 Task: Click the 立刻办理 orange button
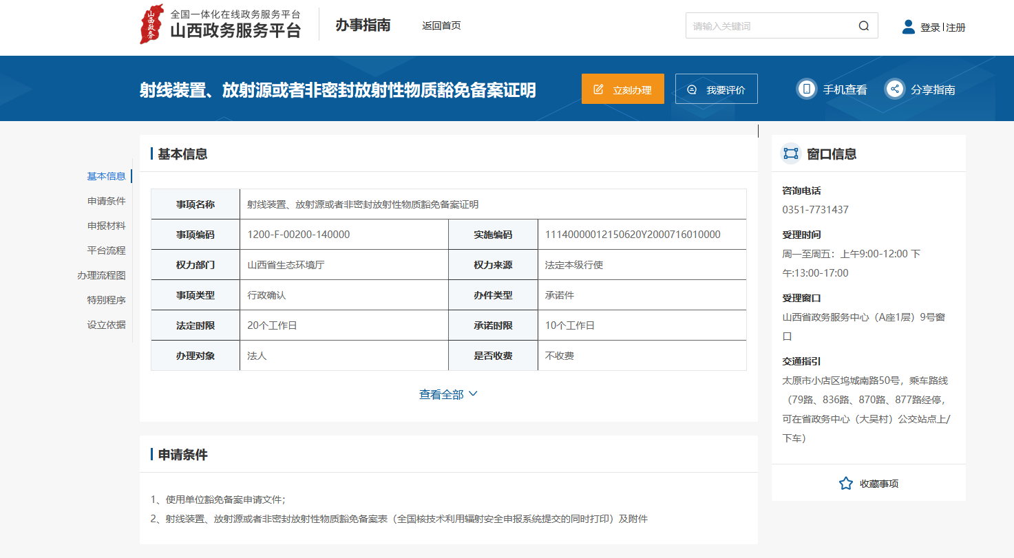[622, 89]
